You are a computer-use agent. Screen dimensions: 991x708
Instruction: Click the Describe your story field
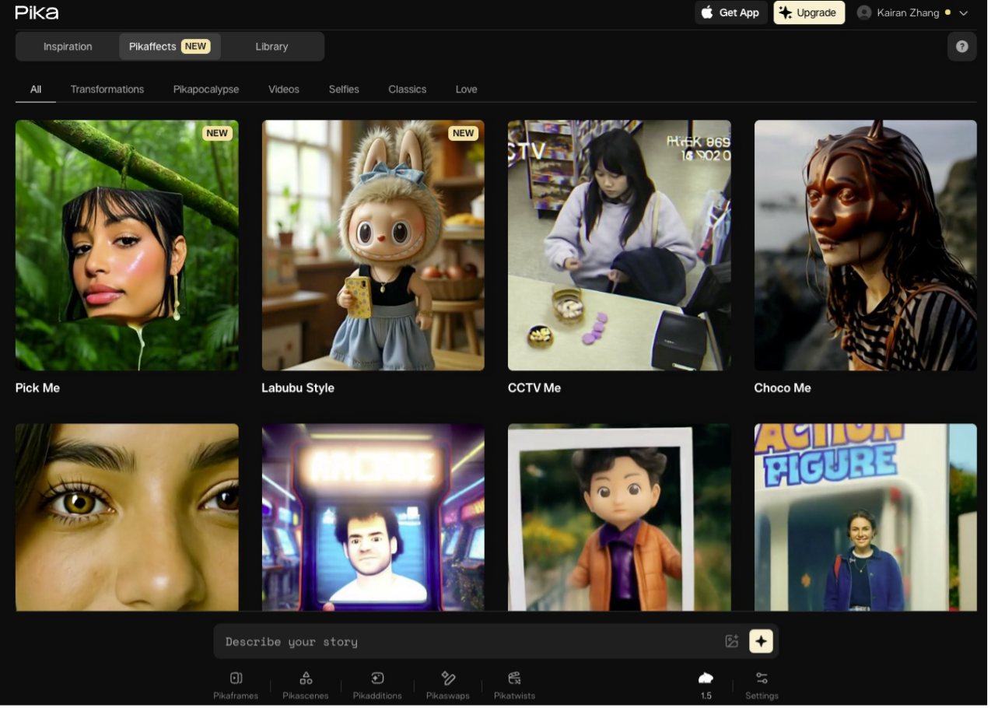[467, 642]
